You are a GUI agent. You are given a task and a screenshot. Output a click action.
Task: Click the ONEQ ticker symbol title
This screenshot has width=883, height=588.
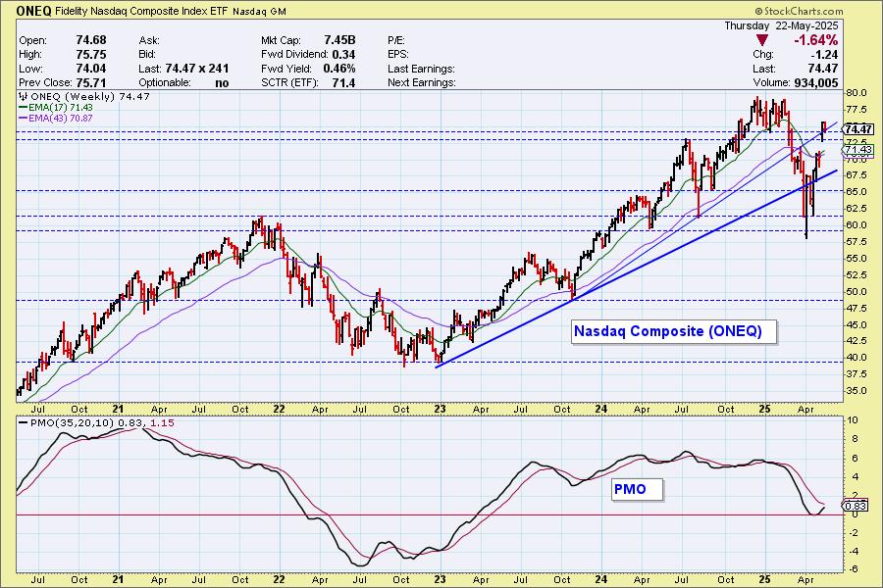[x=33, y=11]
